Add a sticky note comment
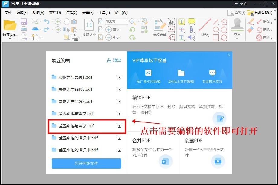The height and width of the screenshot is (185, 278). pos(191,21)
